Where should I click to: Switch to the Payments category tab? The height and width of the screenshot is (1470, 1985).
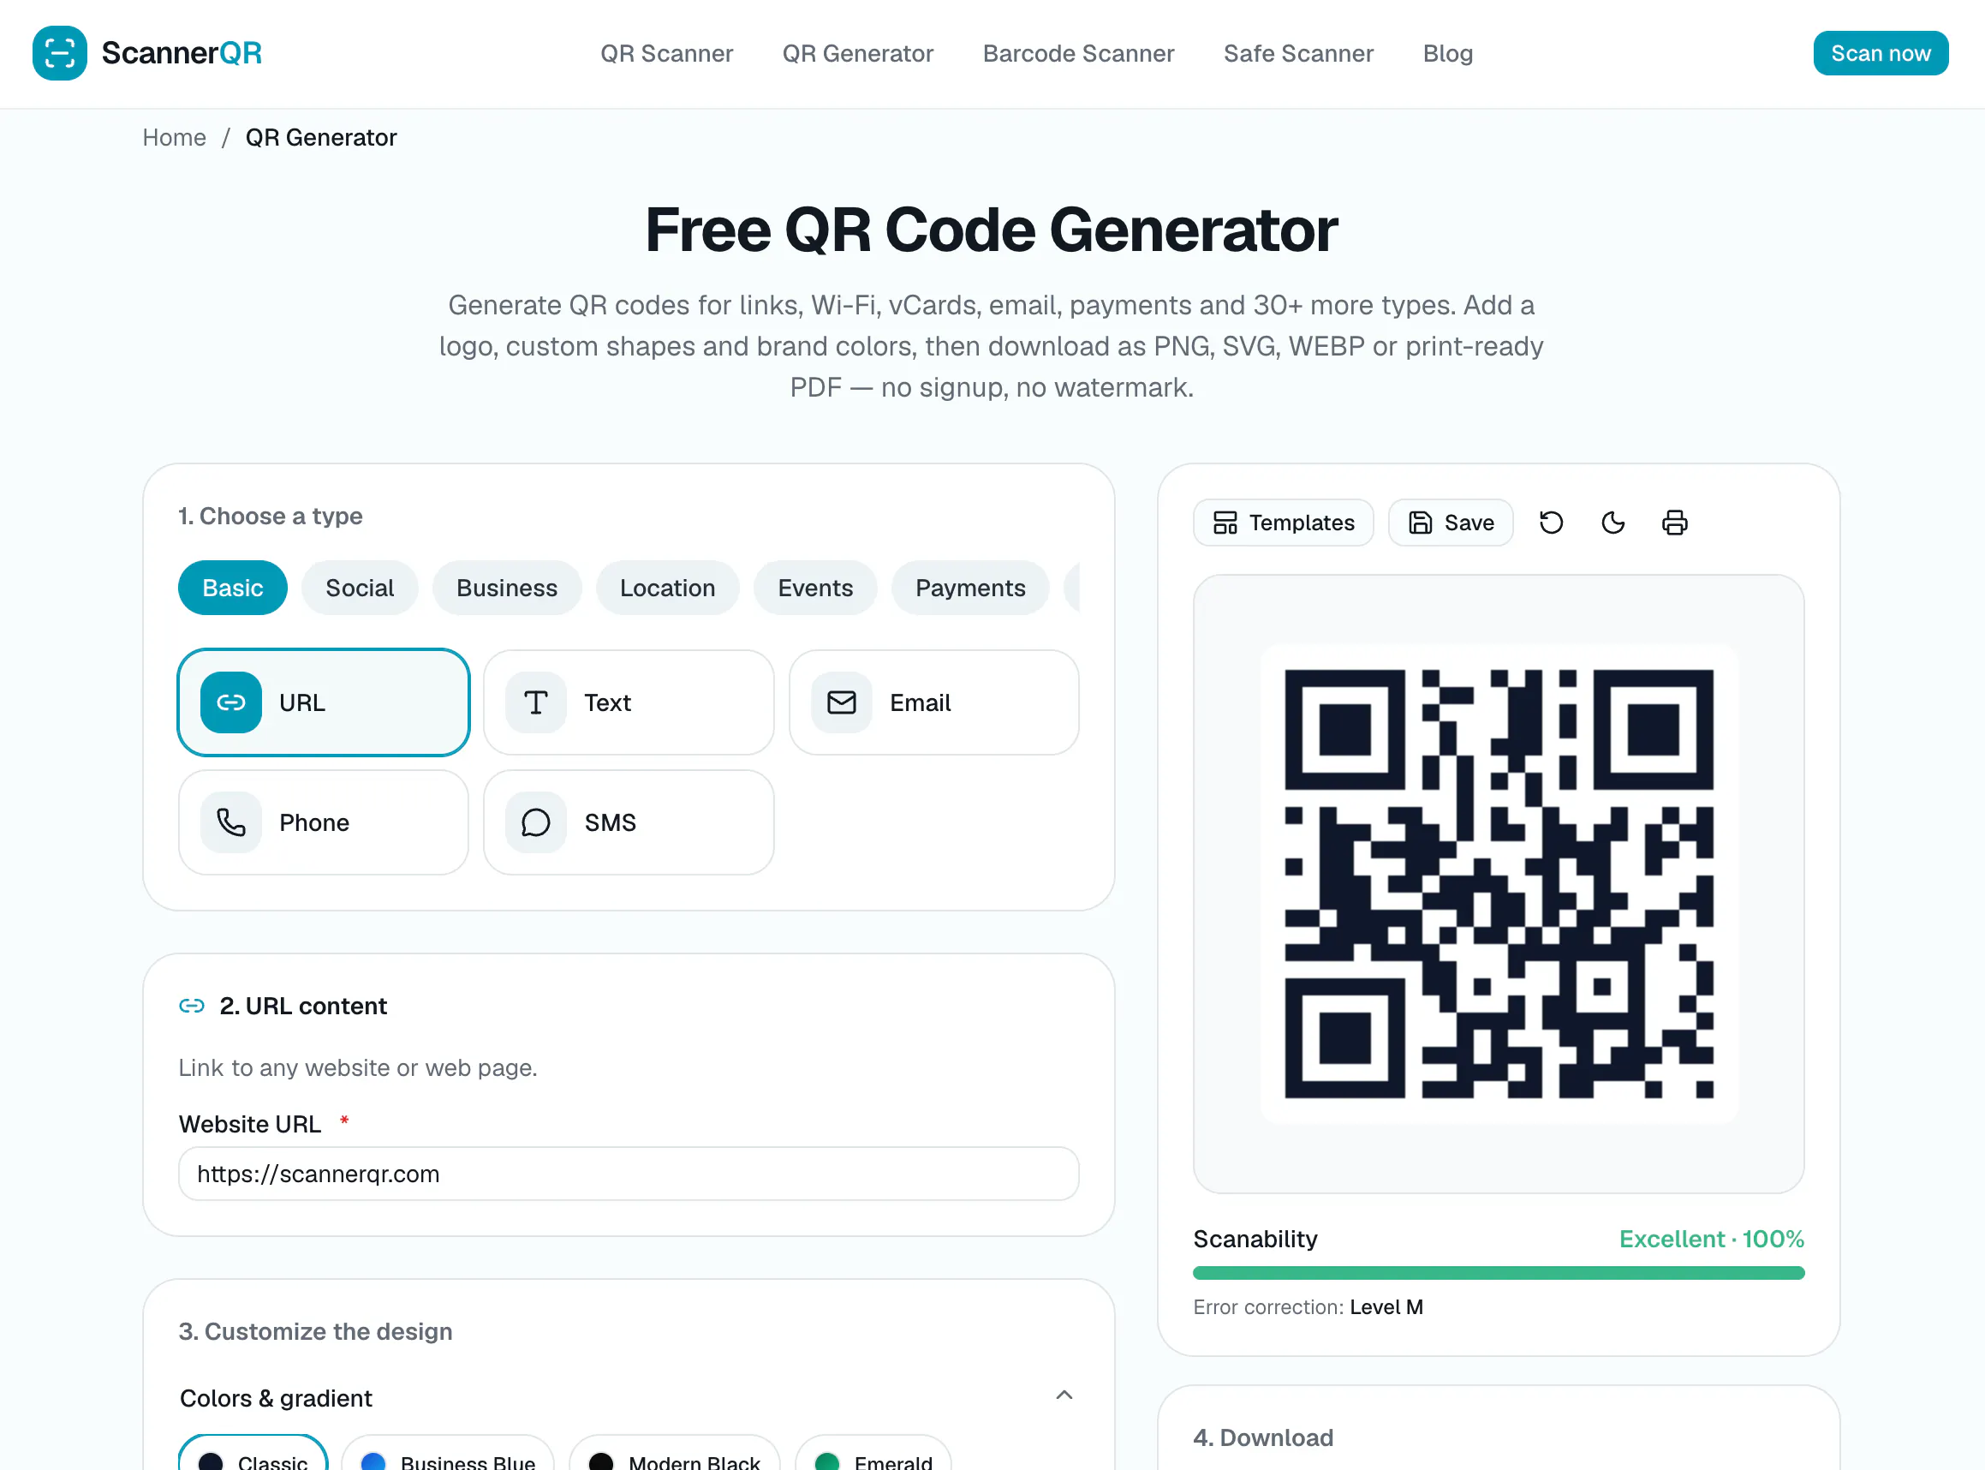970,588
